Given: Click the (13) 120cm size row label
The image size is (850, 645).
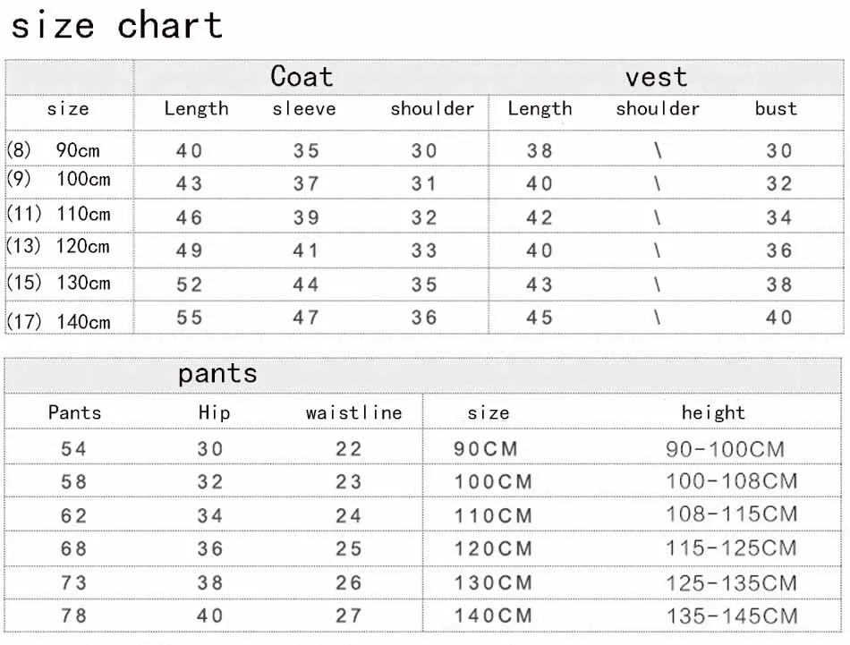Looking at the screenshot, I should [x=58, y=247].
